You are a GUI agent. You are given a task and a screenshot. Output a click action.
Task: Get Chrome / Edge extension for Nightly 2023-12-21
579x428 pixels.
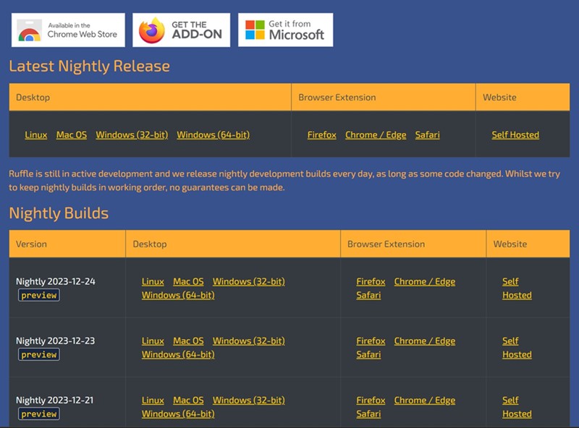(x=425, y=401)
